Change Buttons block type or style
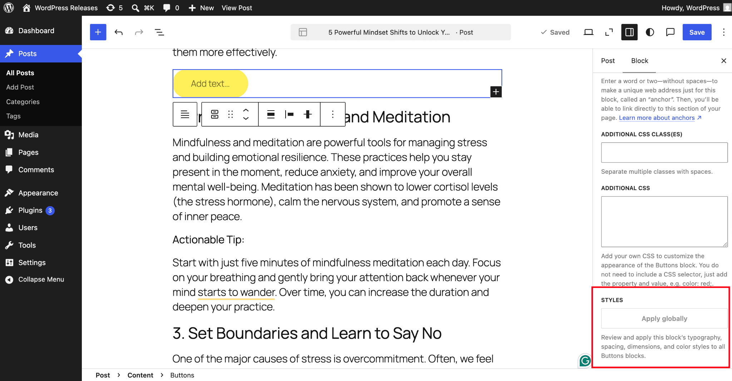The height and width of the screenshot is (381, 732). 214,114
